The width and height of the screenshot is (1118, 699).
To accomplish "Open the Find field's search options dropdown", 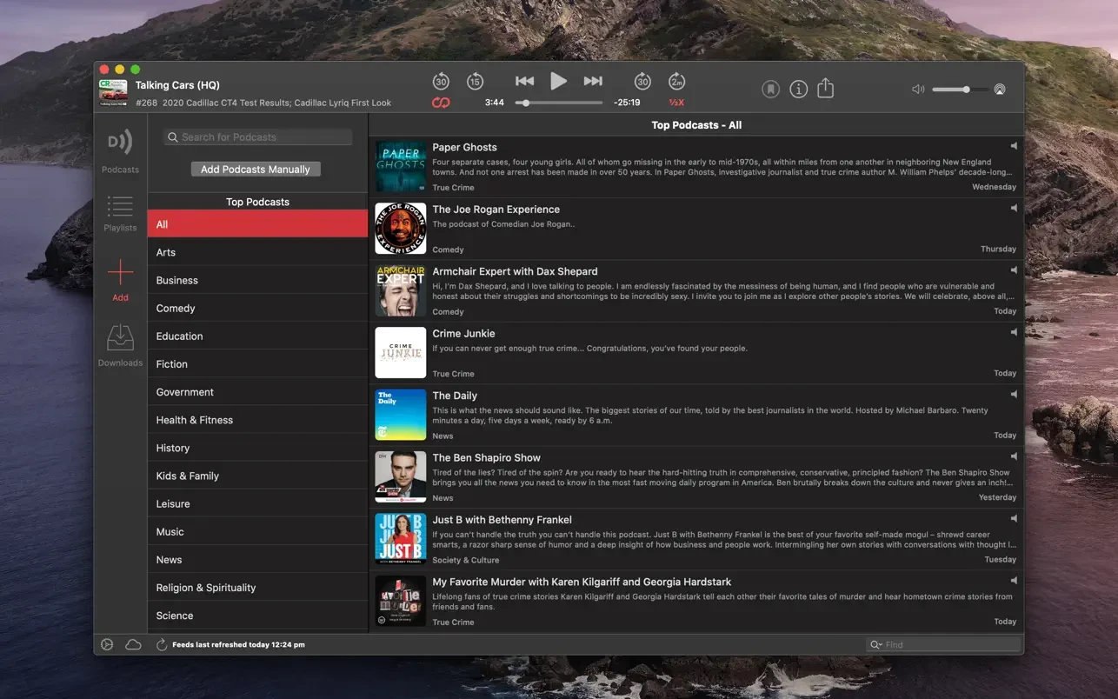I will (x=876, y=645).
